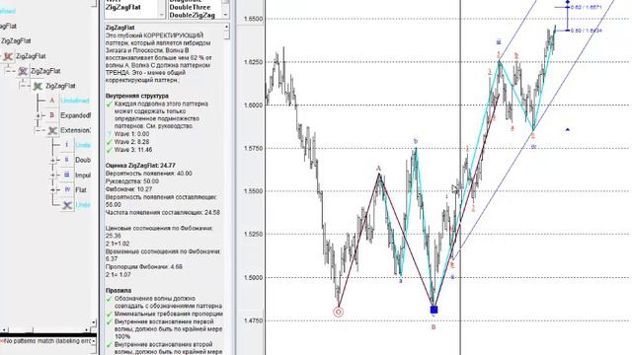
Task: Open the status message dropdown arrow
Action: 93,341
